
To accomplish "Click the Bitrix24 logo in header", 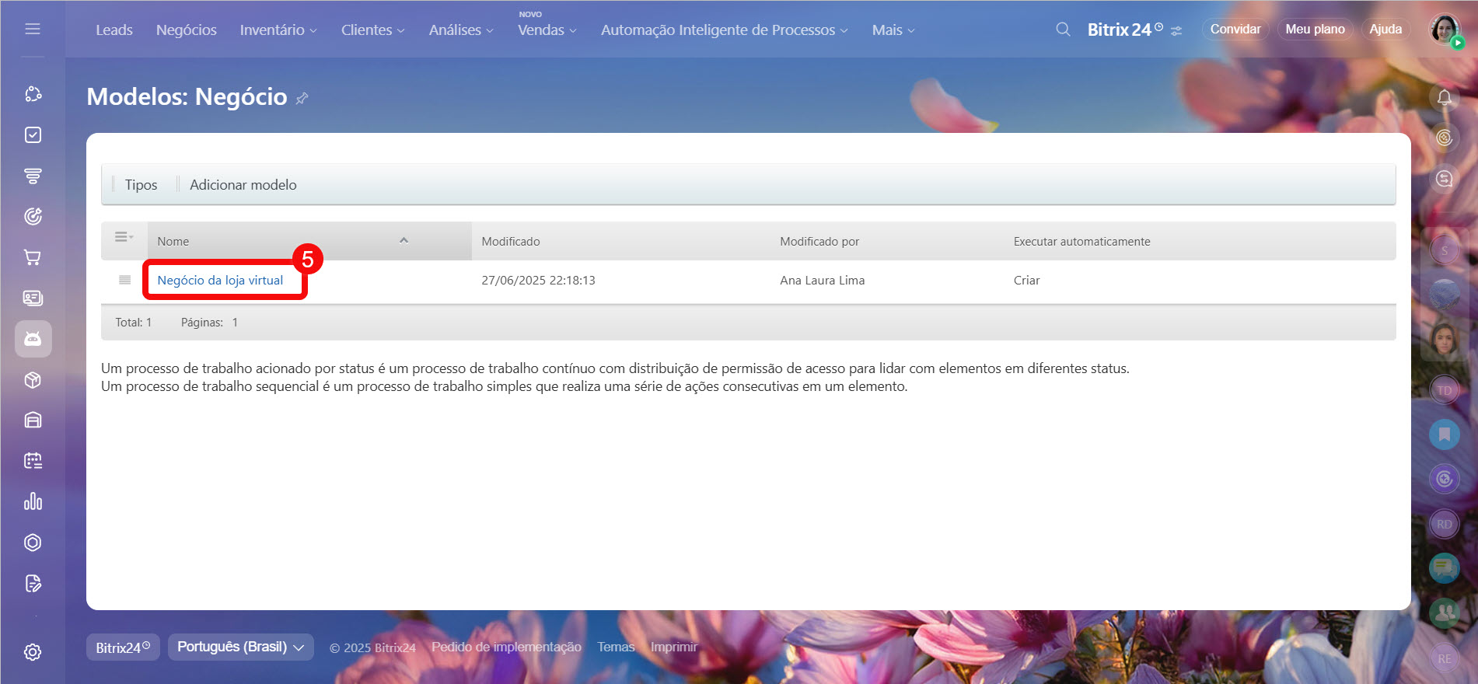I will [1124, 30].
